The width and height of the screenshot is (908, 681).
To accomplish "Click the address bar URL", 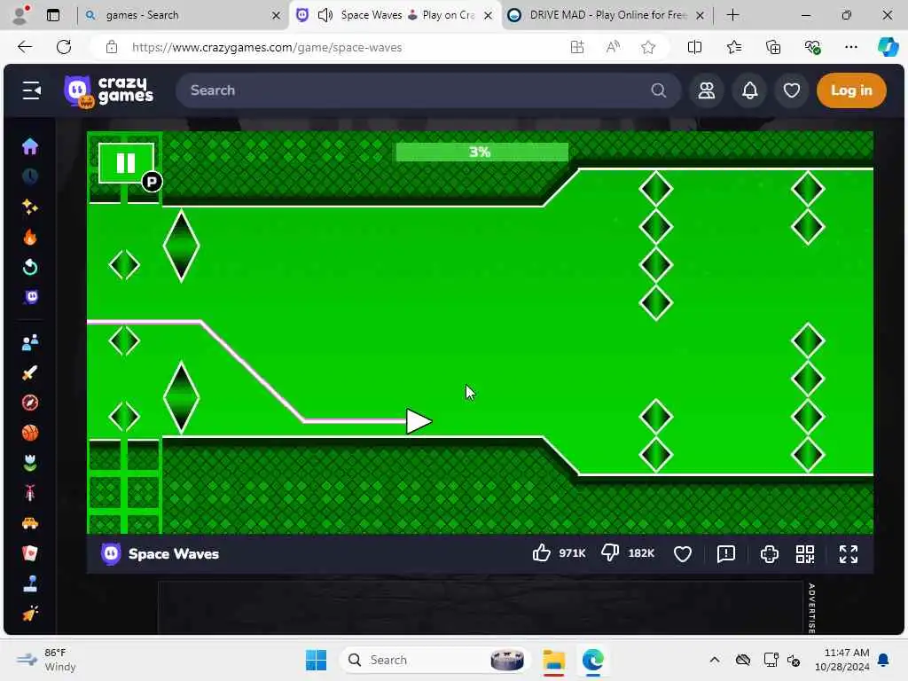I will click(x=266, y=48).
